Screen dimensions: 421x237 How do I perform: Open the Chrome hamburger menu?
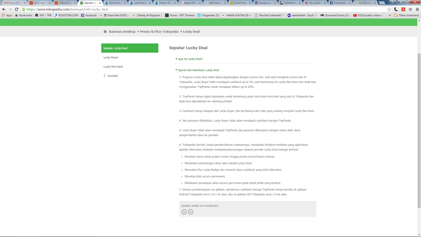(417, 10)
